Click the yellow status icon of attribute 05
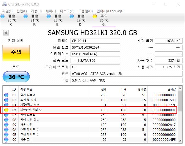Image resolution: width=185 pixels, height=146 pixels. point(6,110)
